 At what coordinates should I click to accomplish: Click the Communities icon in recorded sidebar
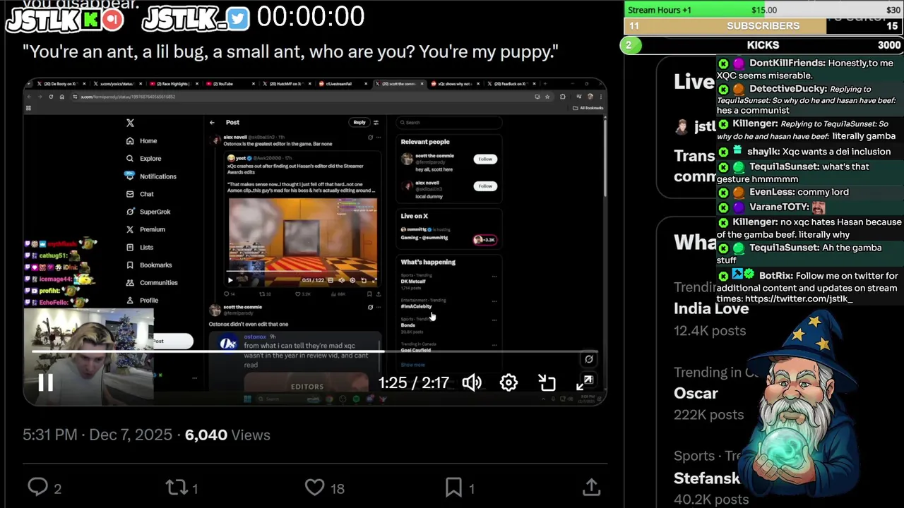pyautogui.click(x=130, y=282)
